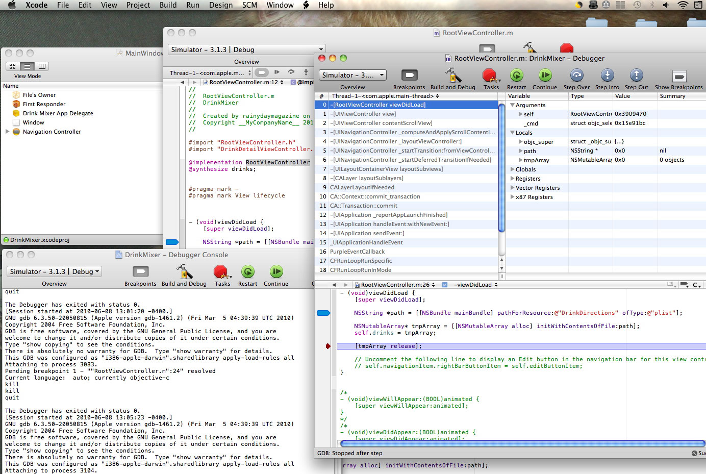Click Breakpoints icon in Debugger Console window
706x474 pixels.
tap(140, 271)
